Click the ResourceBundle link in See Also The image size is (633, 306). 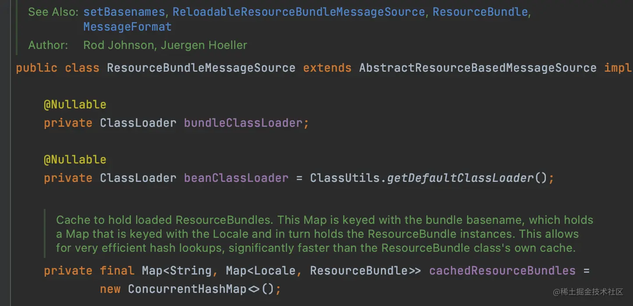pos(480,12)
